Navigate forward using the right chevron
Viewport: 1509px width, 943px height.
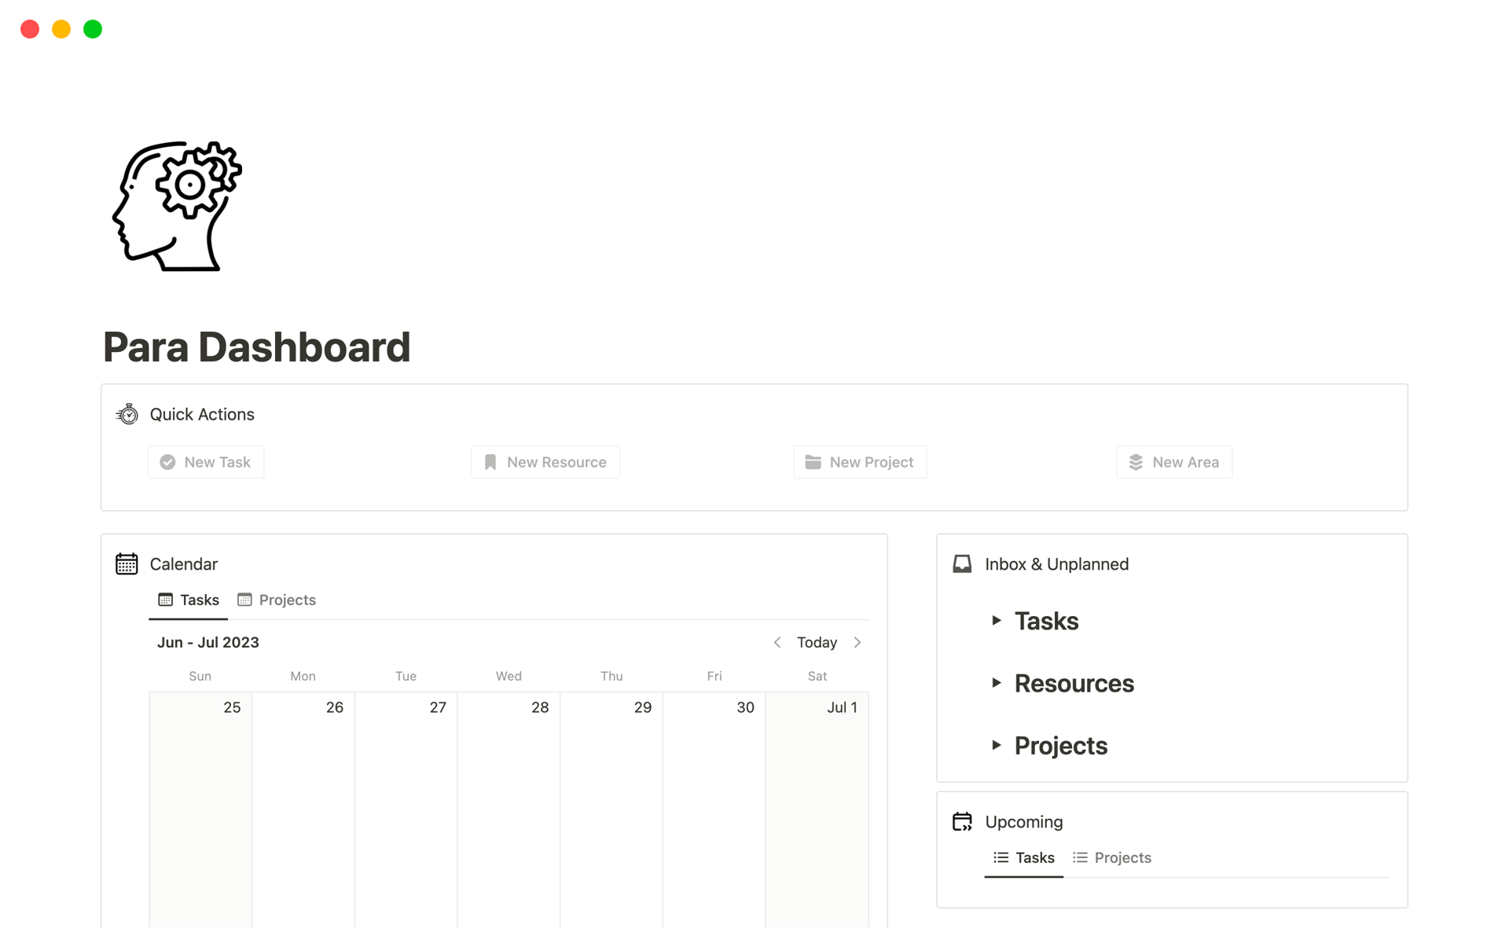pos(857,642)
